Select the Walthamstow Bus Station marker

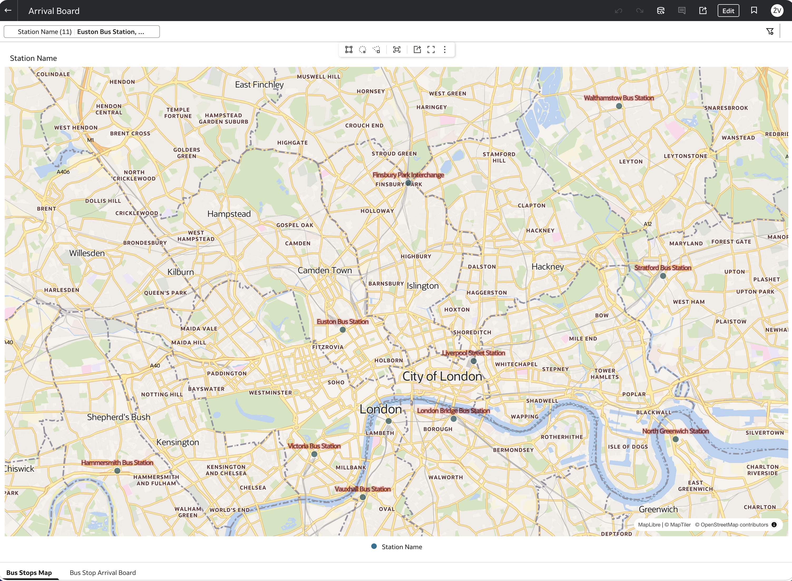tap(619, 106)
